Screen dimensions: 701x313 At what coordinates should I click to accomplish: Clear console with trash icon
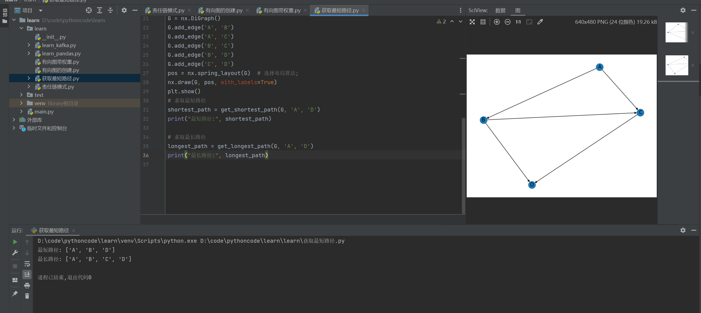point(27,296)
